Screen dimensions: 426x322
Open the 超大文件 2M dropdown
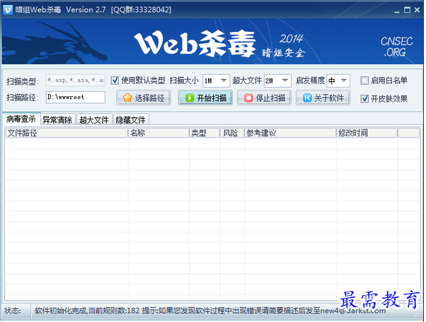[284, 80]
